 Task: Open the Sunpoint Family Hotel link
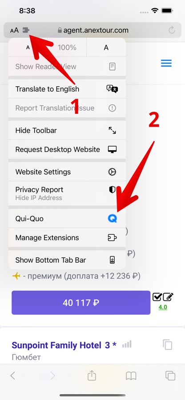[64, 345]
